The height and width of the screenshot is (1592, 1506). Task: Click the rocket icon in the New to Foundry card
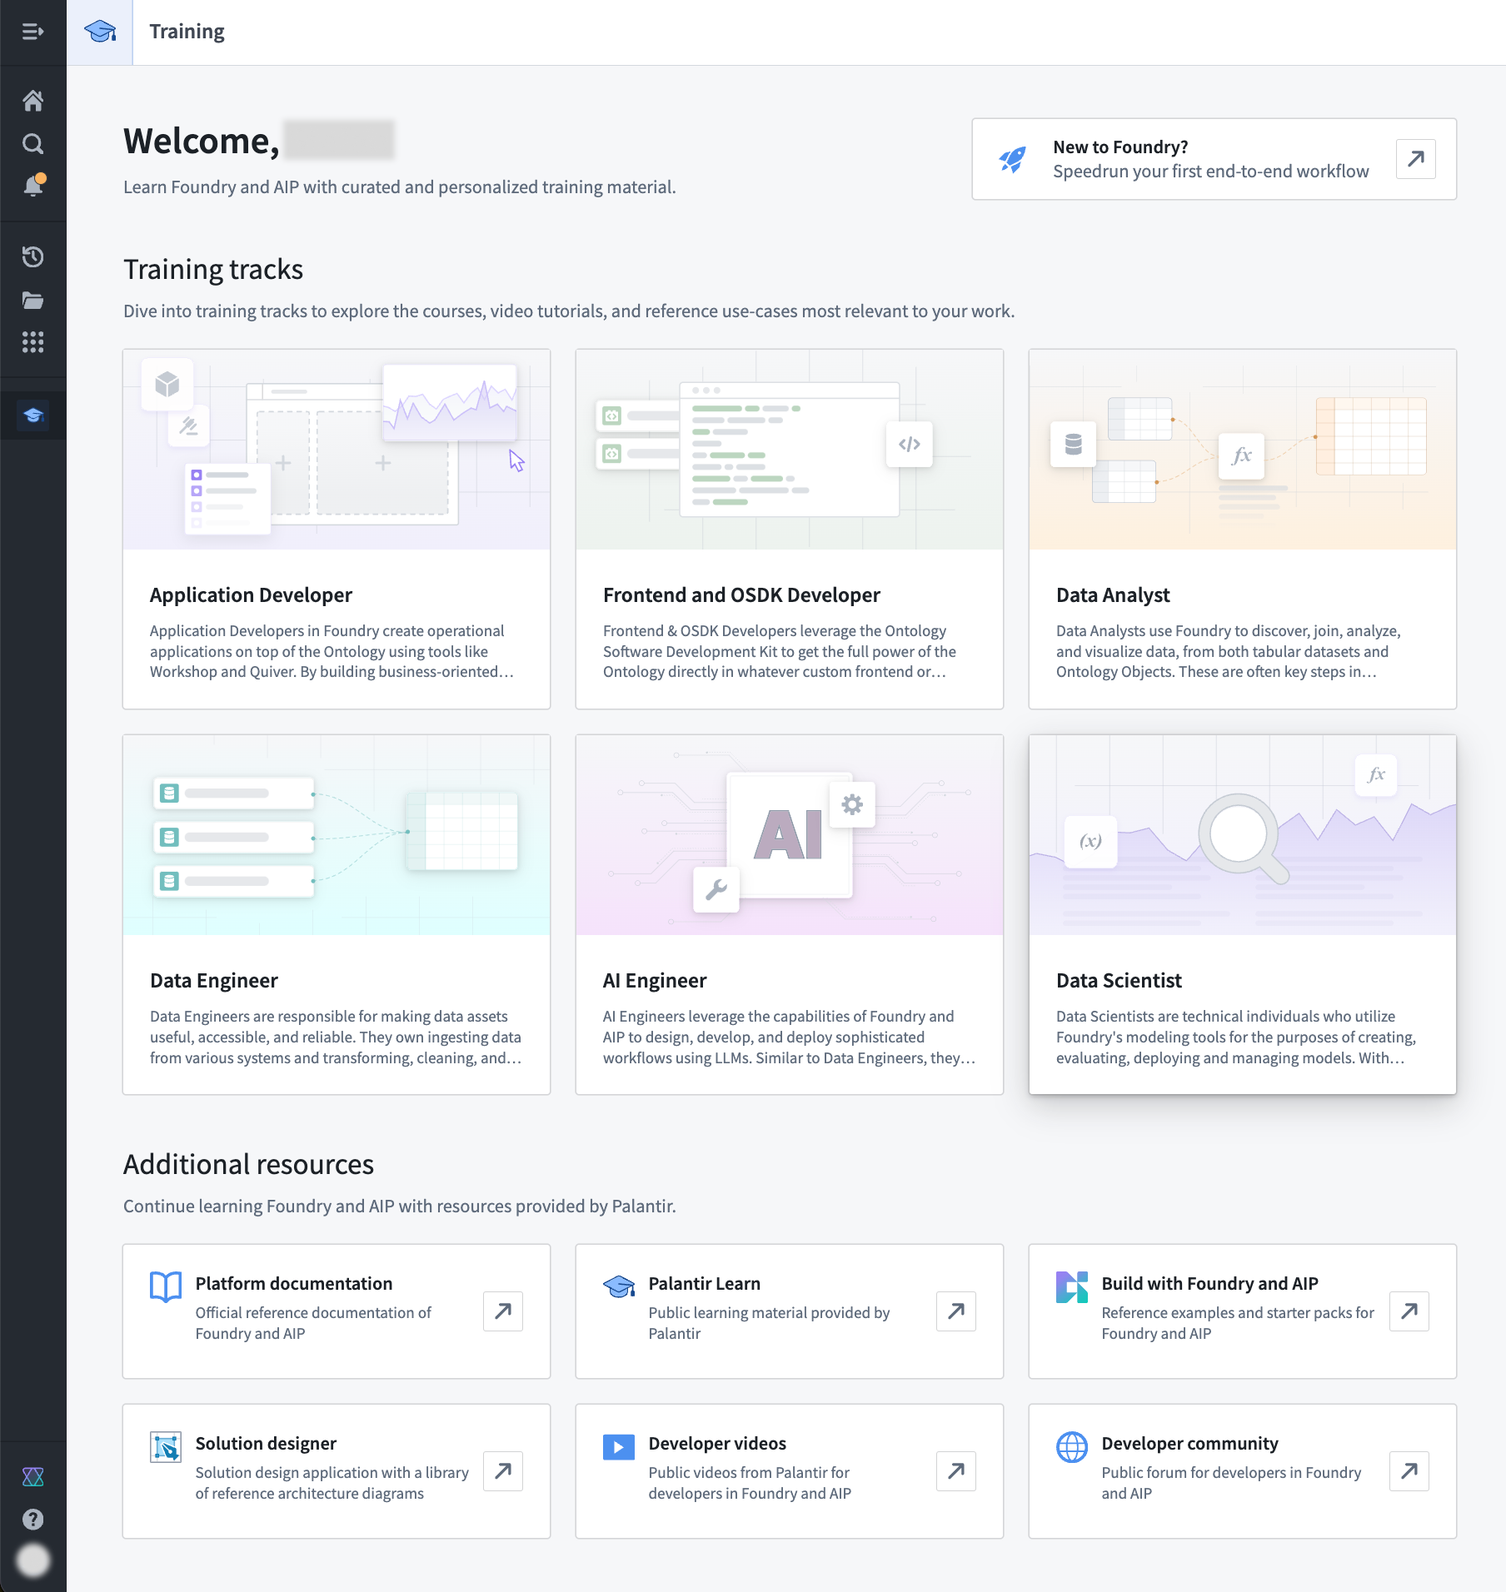click(x=1012, y=159)
